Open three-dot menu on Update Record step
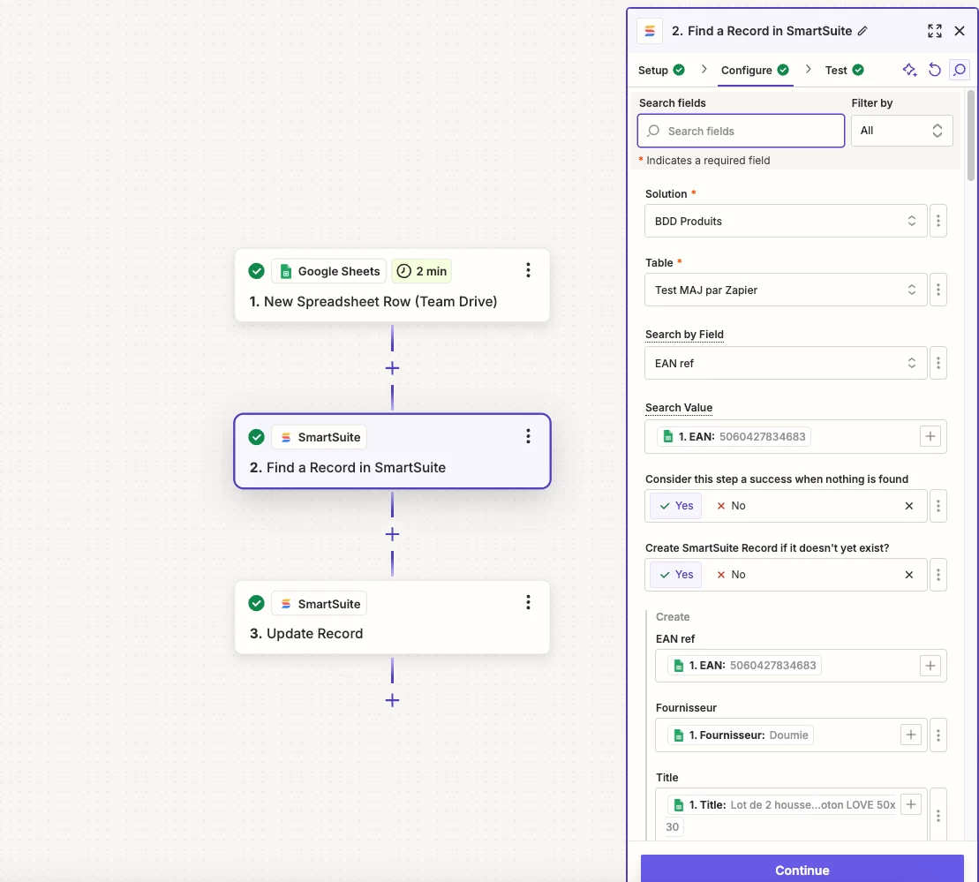This screenshot has height=882, width=979. 528,602
